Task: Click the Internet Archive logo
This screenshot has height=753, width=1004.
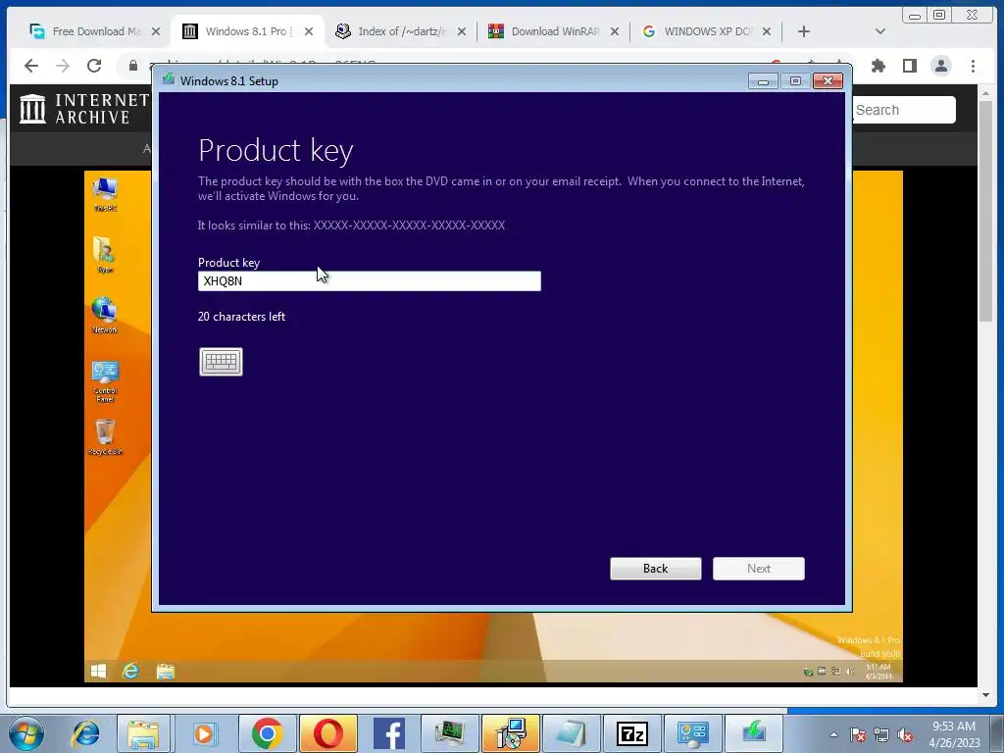Action: (x=83, y=109)
